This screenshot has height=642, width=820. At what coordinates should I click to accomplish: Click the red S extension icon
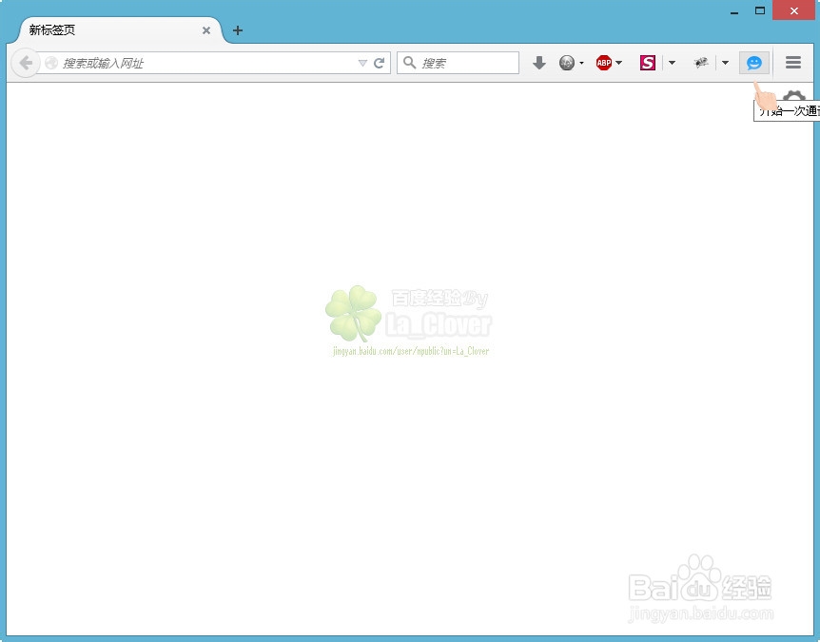648,63
